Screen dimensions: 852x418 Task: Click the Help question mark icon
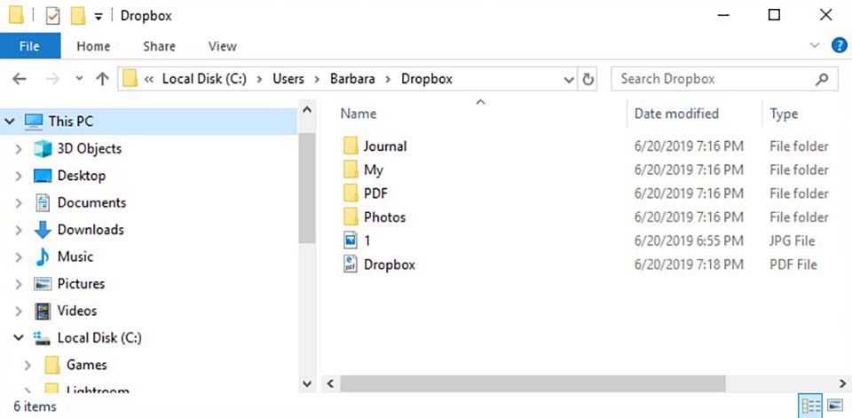839,46
